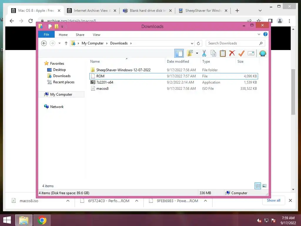Open Chrome profile icon
Screen dimensions: 301x226
click(x=280, y=21)
